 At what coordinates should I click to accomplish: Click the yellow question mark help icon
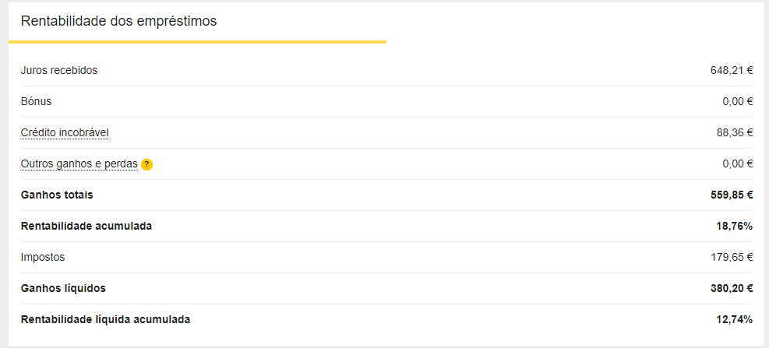tap(146, 164)
